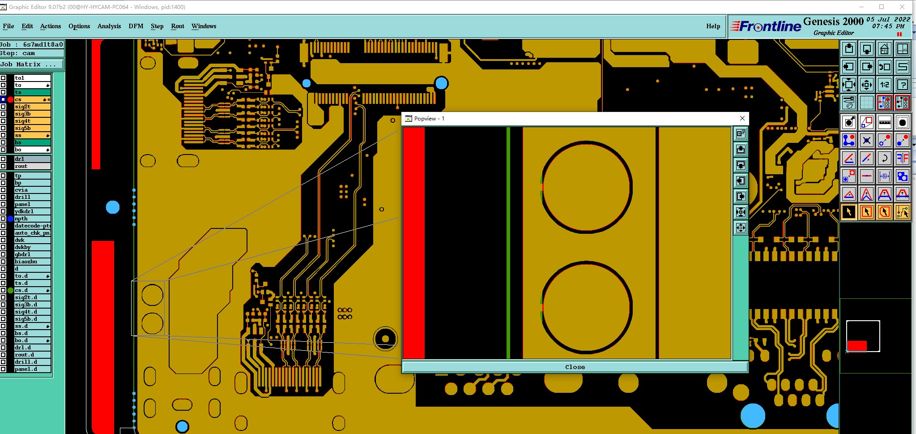Screen dimensions: 916x434
Task: Toggle display checkbox for layer drl
Action: pos(3,159)
